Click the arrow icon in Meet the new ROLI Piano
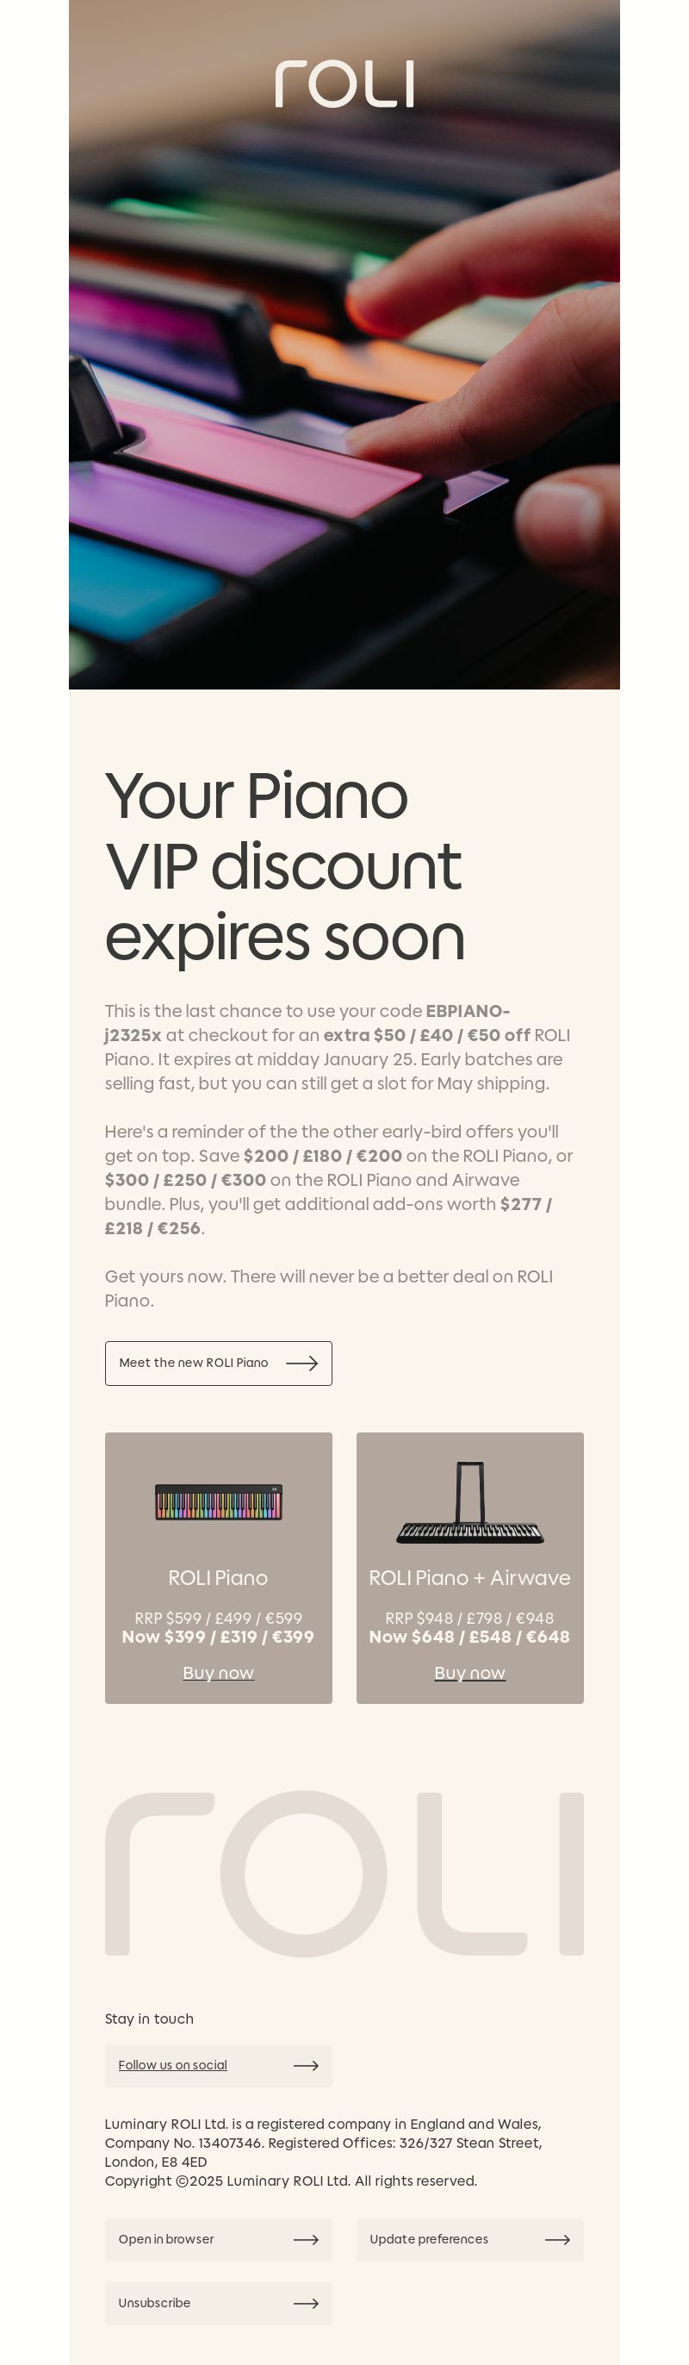The height and width of the screenshot is (2365, 689). pos(301,1363)
